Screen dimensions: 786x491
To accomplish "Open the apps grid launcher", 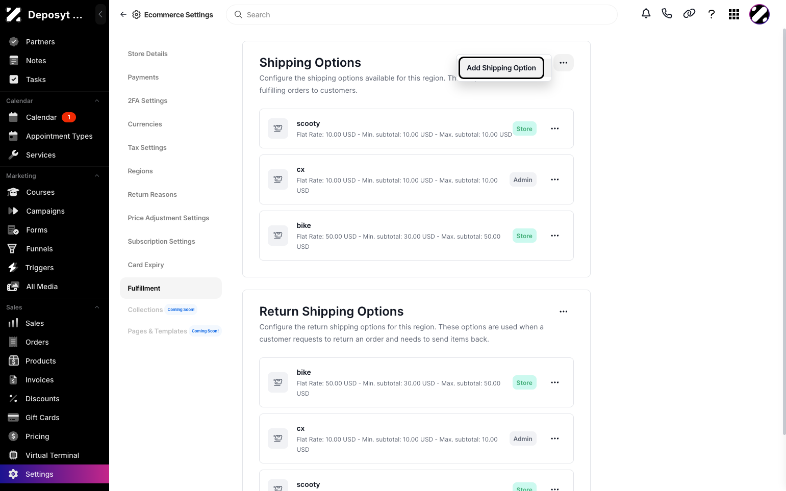I will (734, 14).
